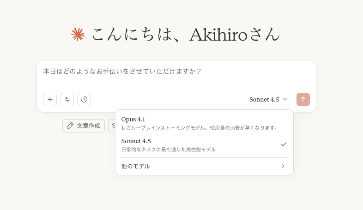
Task: Click the pencil icon beside 文章作成
Action: tap(70, 126)
